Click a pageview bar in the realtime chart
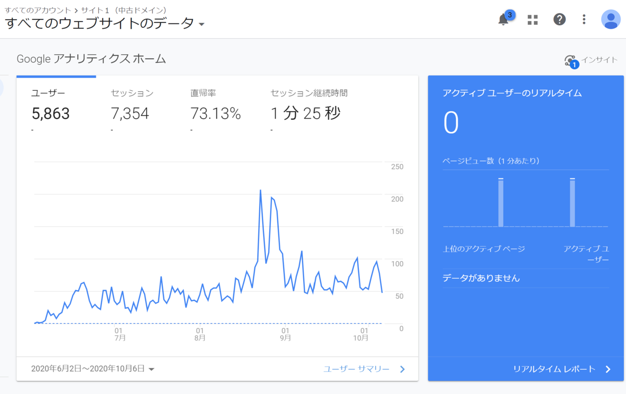 500,203
